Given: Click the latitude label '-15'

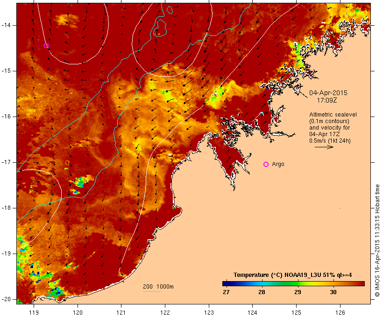Looking at the screenshot, I should tap(6, 71).
